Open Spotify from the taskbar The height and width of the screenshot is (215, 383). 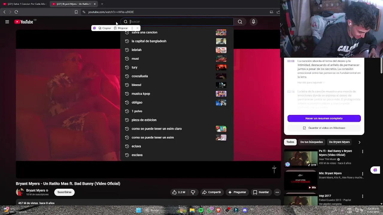pyautogui.click(x=201, y=210)
